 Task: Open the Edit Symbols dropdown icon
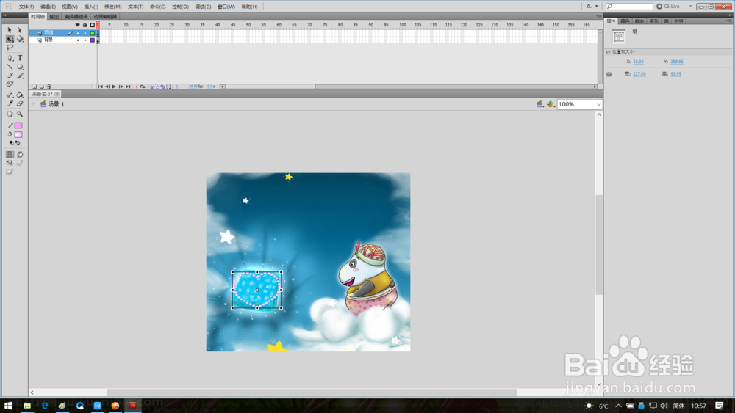tap(551, 104)
